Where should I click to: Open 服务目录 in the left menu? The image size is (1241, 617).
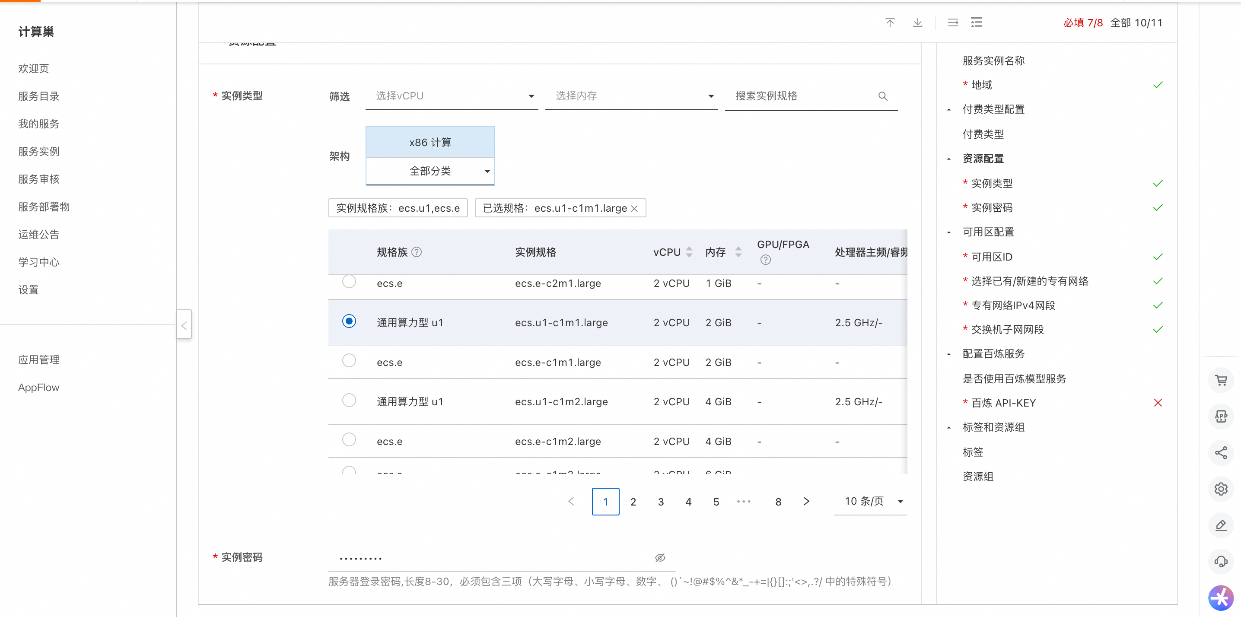coord(38,96)
